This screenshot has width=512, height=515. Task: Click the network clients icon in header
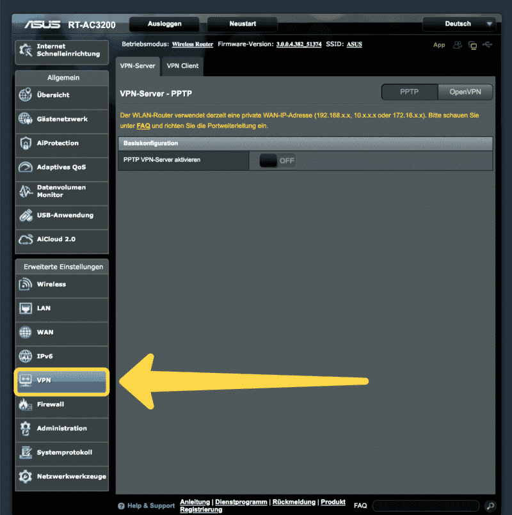click(472, 45)
